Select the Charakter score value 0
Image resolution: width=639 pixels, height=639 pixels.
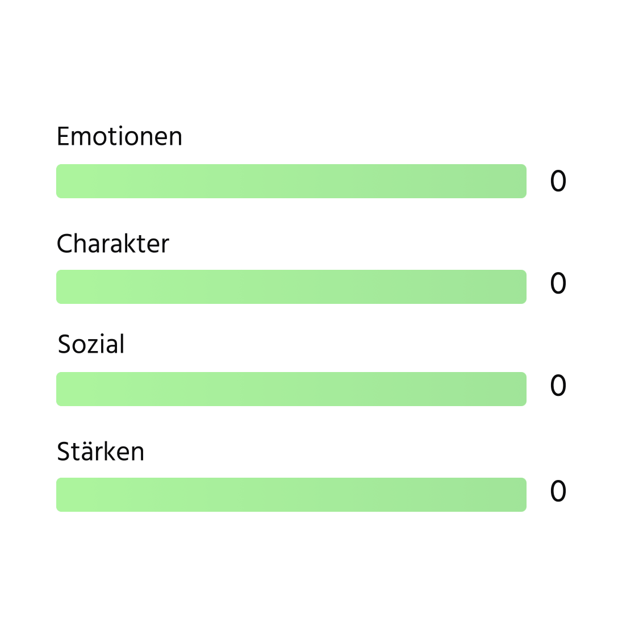coord(558,283)
